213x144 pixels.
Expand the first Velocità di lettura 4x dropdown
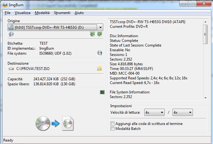point(154,112)
